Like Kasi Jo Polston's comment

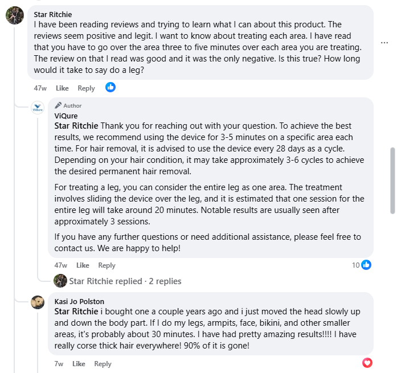coord(79,364)
